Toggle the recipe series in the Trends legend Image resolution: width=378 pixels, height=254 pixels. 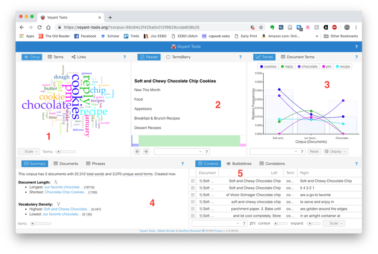tap(343, 66)
